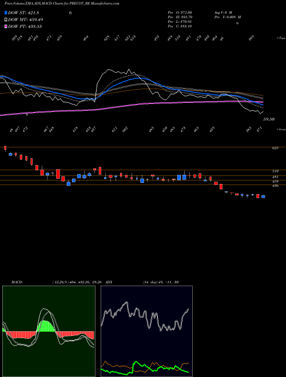This screenshot has width=286, height=377.
Task: Click the 'ADX' panel heading
Action: [x=109, y=282]
